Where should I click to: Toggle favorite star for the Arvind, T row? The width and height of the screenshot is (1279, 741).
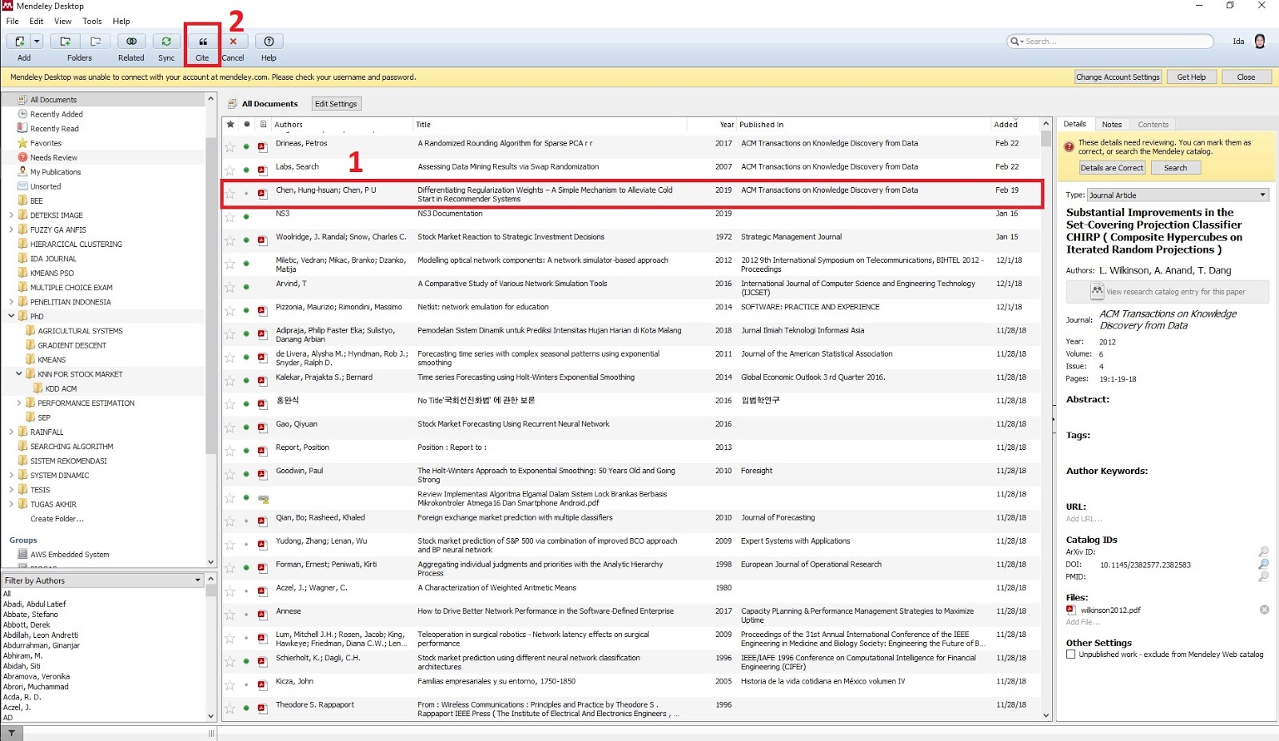coord(230,287)
